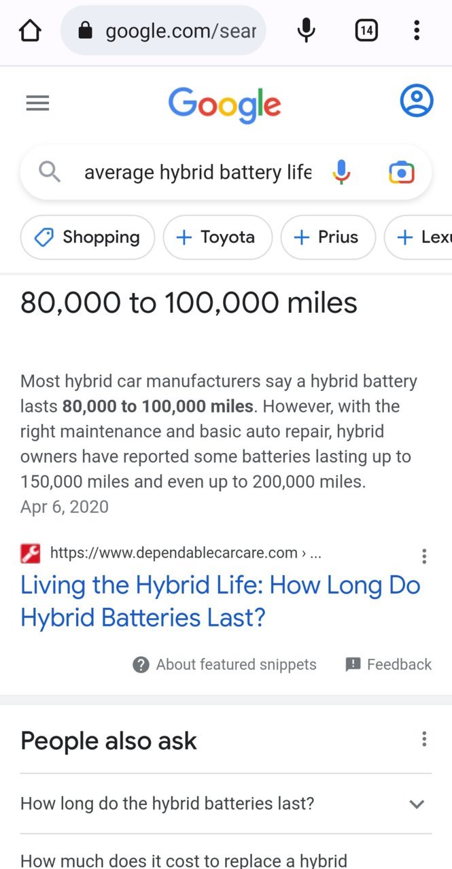The width and height of the screenshot is (452, 869).
Task: Add Toyota to the search query
Action: coord(218,237)
